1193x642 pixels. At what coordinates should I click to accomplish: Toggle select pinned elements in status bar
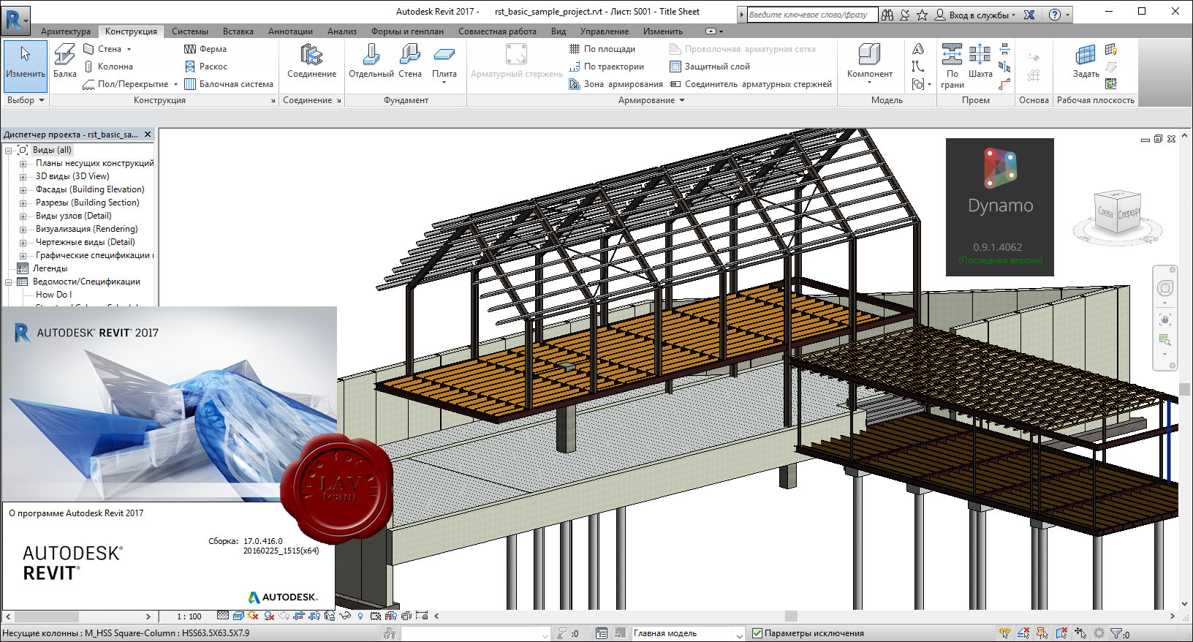1042,633
